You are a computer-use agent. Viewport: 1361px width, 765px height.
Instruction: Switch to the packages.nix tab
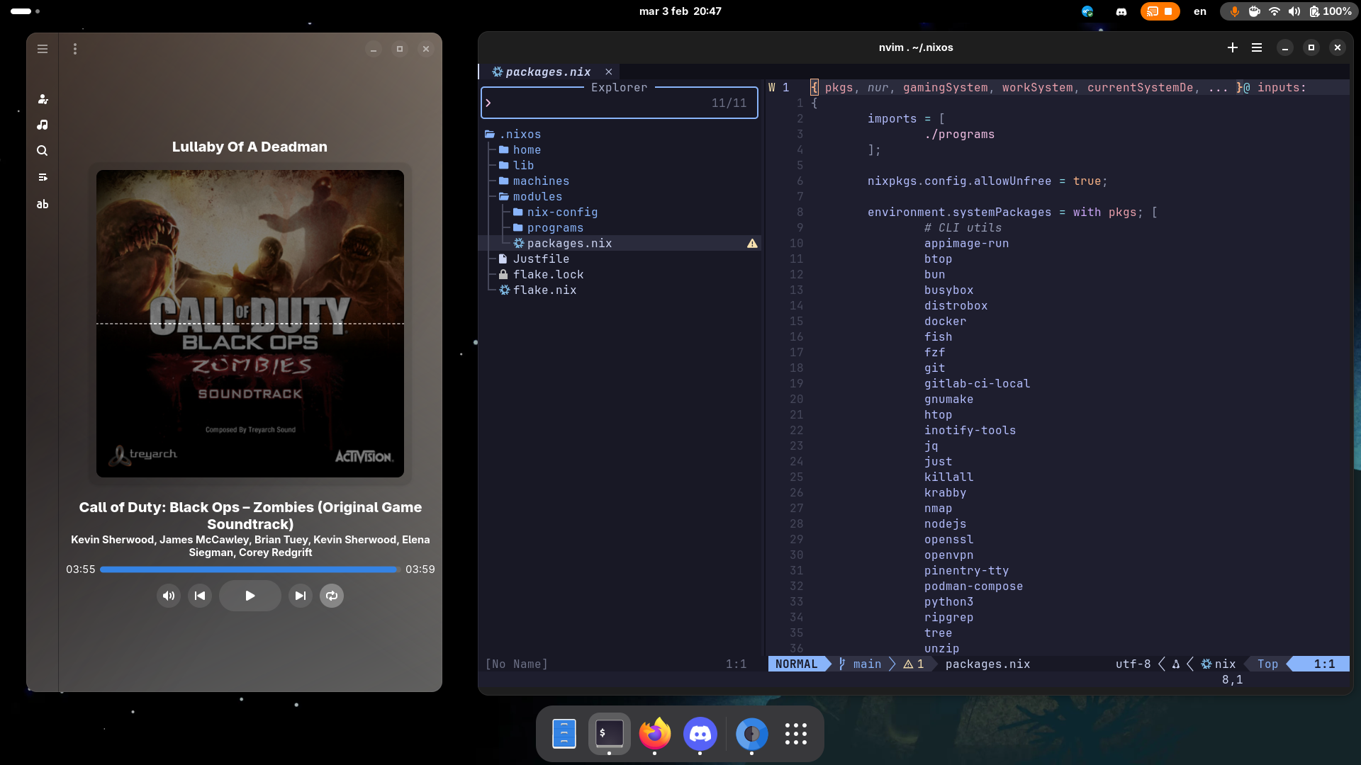point(546,72)
